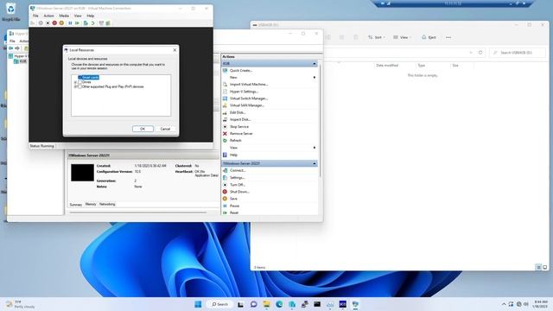Click the Start (power) toolbar icon in VM Connection
The width and height of the screenshot is (553, 311).
(x=41, y=23)
